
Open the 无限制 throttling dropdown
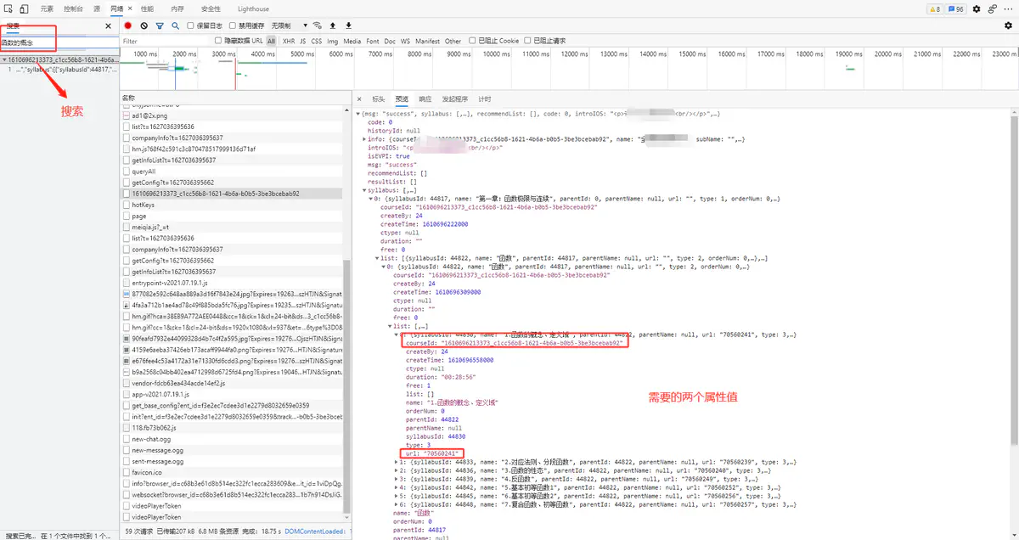290,25
